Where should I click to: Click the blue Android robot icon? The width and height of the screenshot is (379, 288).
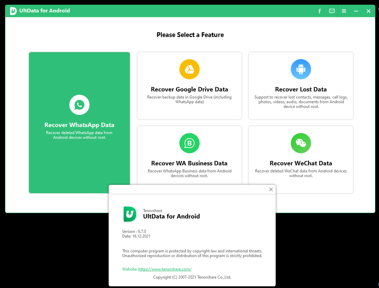click(301, 69)
